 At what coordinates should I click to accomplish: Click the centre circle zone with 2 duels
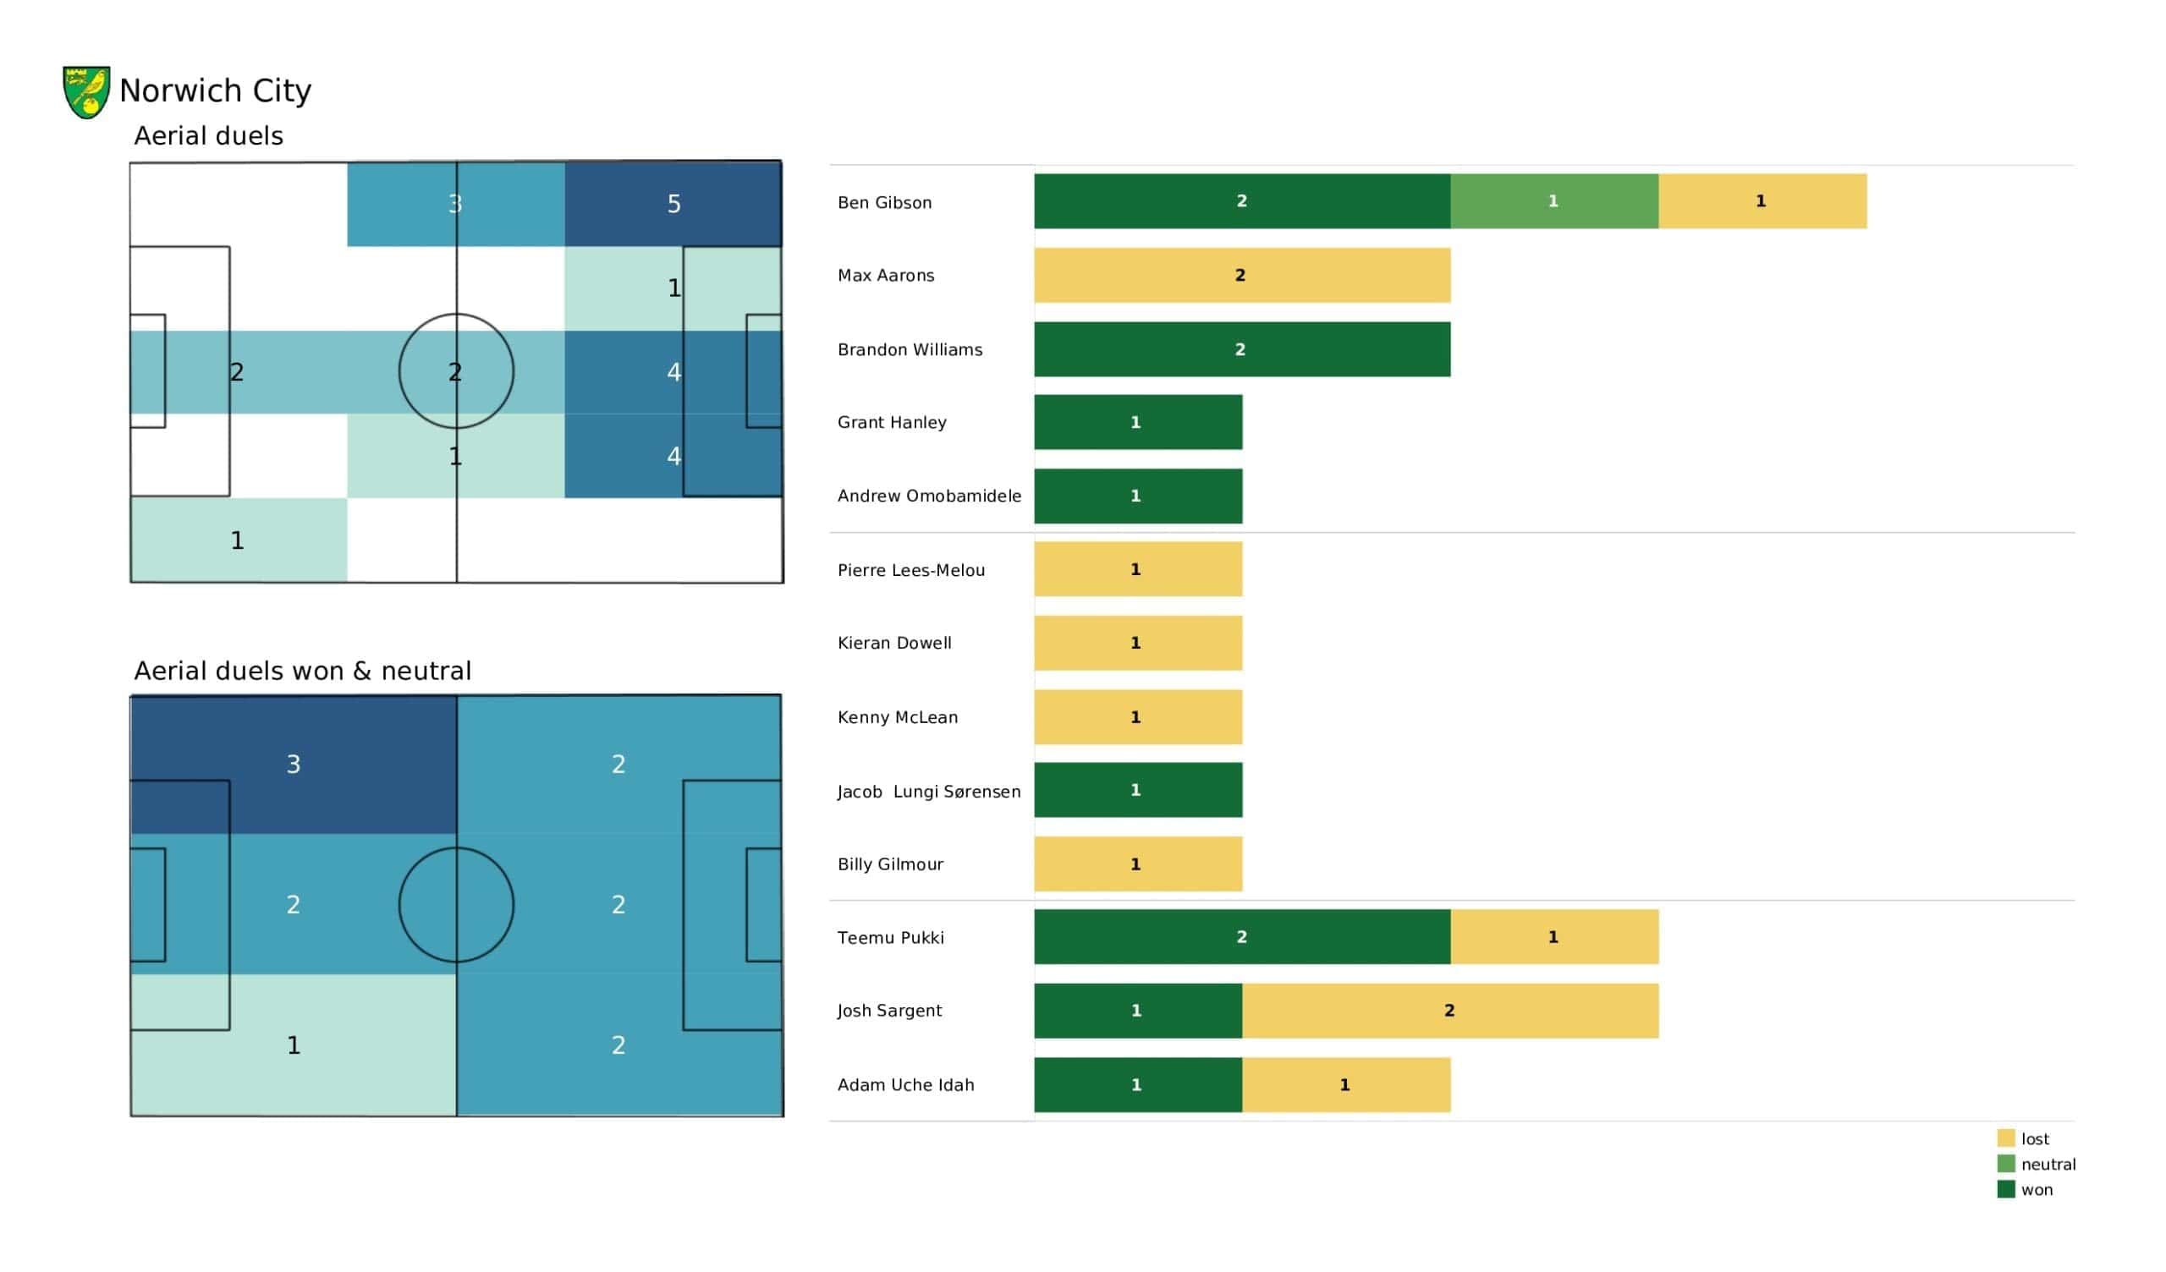[456, 371]
